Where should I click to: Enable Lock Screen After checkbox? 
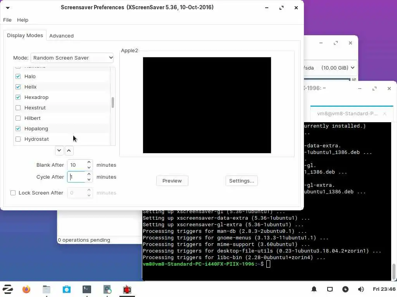click(x=13, y=193)
